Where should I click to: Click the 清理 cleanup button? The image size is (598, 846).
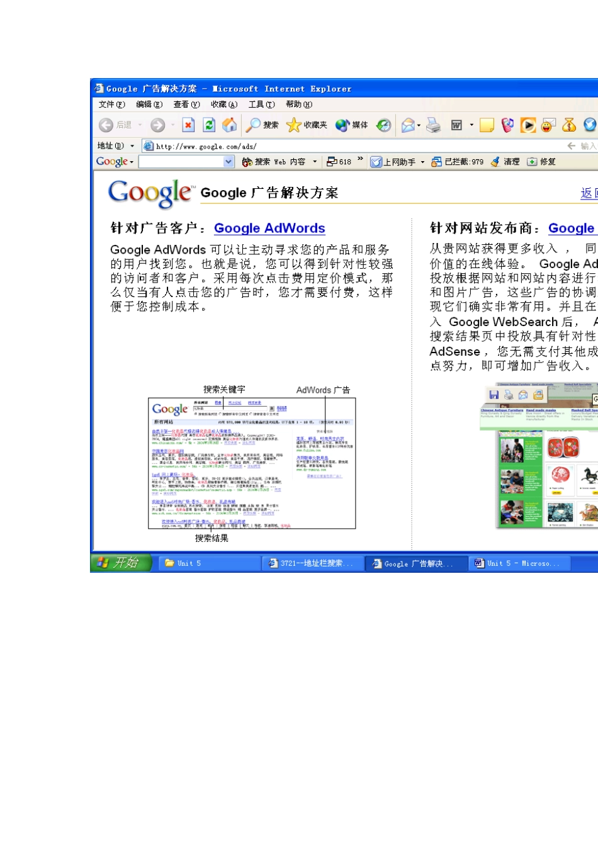(x=505, y=162)
